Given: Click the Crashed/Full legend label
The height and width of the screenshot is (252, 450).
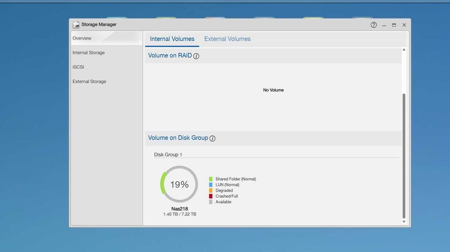Looking at the screenshot, I should [227, 196].
